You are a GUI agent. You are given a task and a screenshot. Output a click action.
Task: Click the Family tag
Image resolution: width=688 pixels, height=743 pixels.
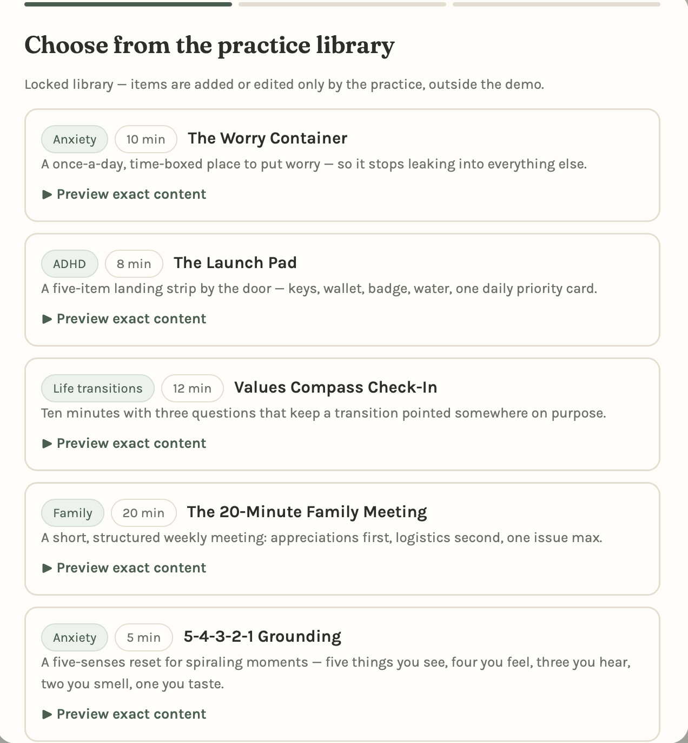coord(72,513)
